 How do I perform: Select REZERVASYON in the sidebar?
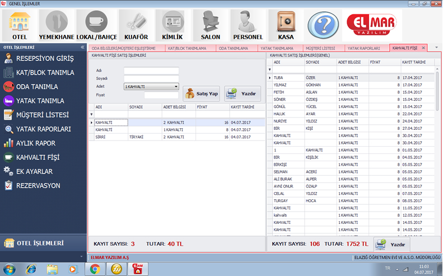click(38, 185)
